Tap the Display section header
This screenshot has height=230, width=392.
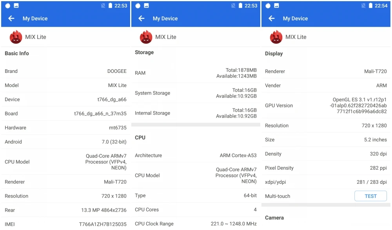[x=274, y=54]
